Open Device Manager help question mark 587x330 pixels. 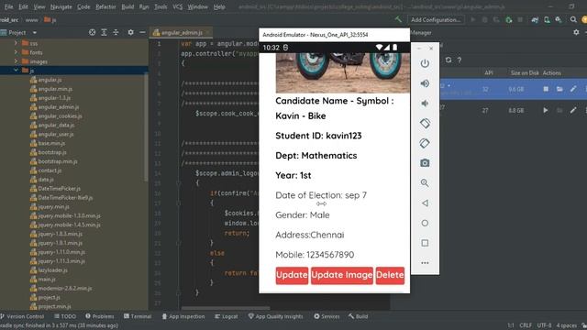pos(460,60)
